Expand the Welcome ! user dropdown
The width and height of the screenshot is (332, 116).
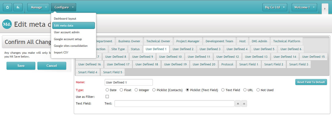pos(304,7)
